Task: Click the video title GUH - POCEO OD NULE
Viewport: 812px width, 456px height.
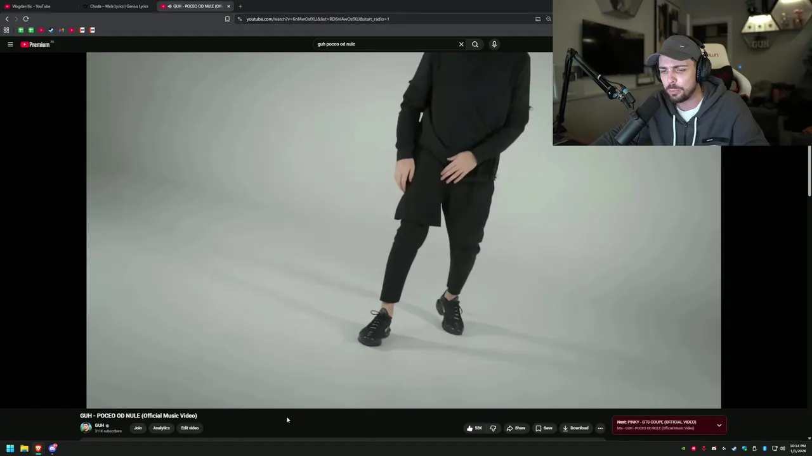Action: [138, 416]
